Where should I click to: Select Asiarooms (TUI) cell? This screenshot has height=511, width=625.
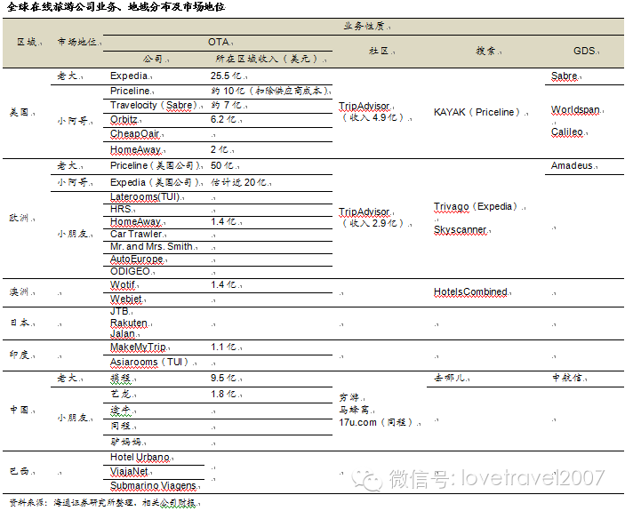[x=149, y=362]
